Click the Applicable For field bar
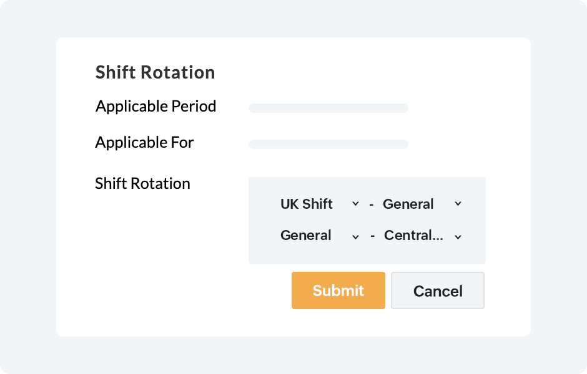Screen dimensions: 587x374 [x=328, y=145]
